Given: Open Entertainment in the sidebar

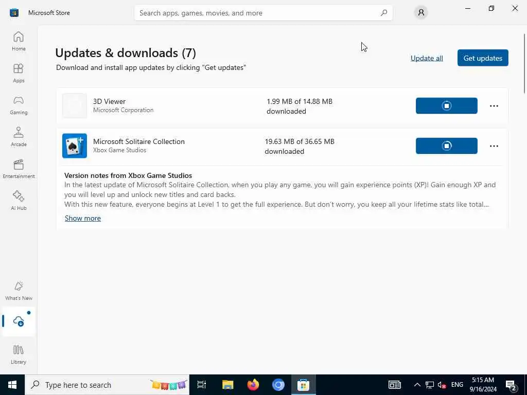Looking at the screenshot, I should (x=19, y=169).
